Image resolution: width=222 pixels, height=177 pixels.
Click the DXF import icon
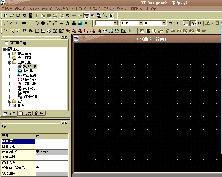pos(86,23)
